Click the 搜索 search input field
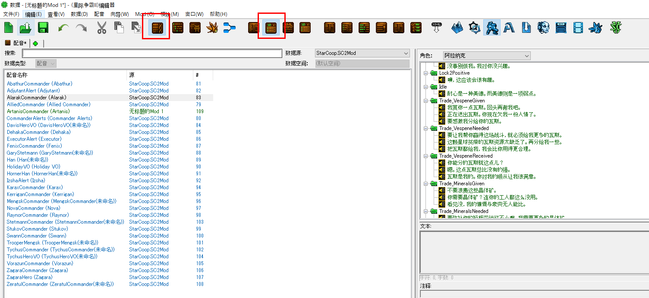Image resolution: width=649 pixels, height=298 pixels. click(152, 54)
